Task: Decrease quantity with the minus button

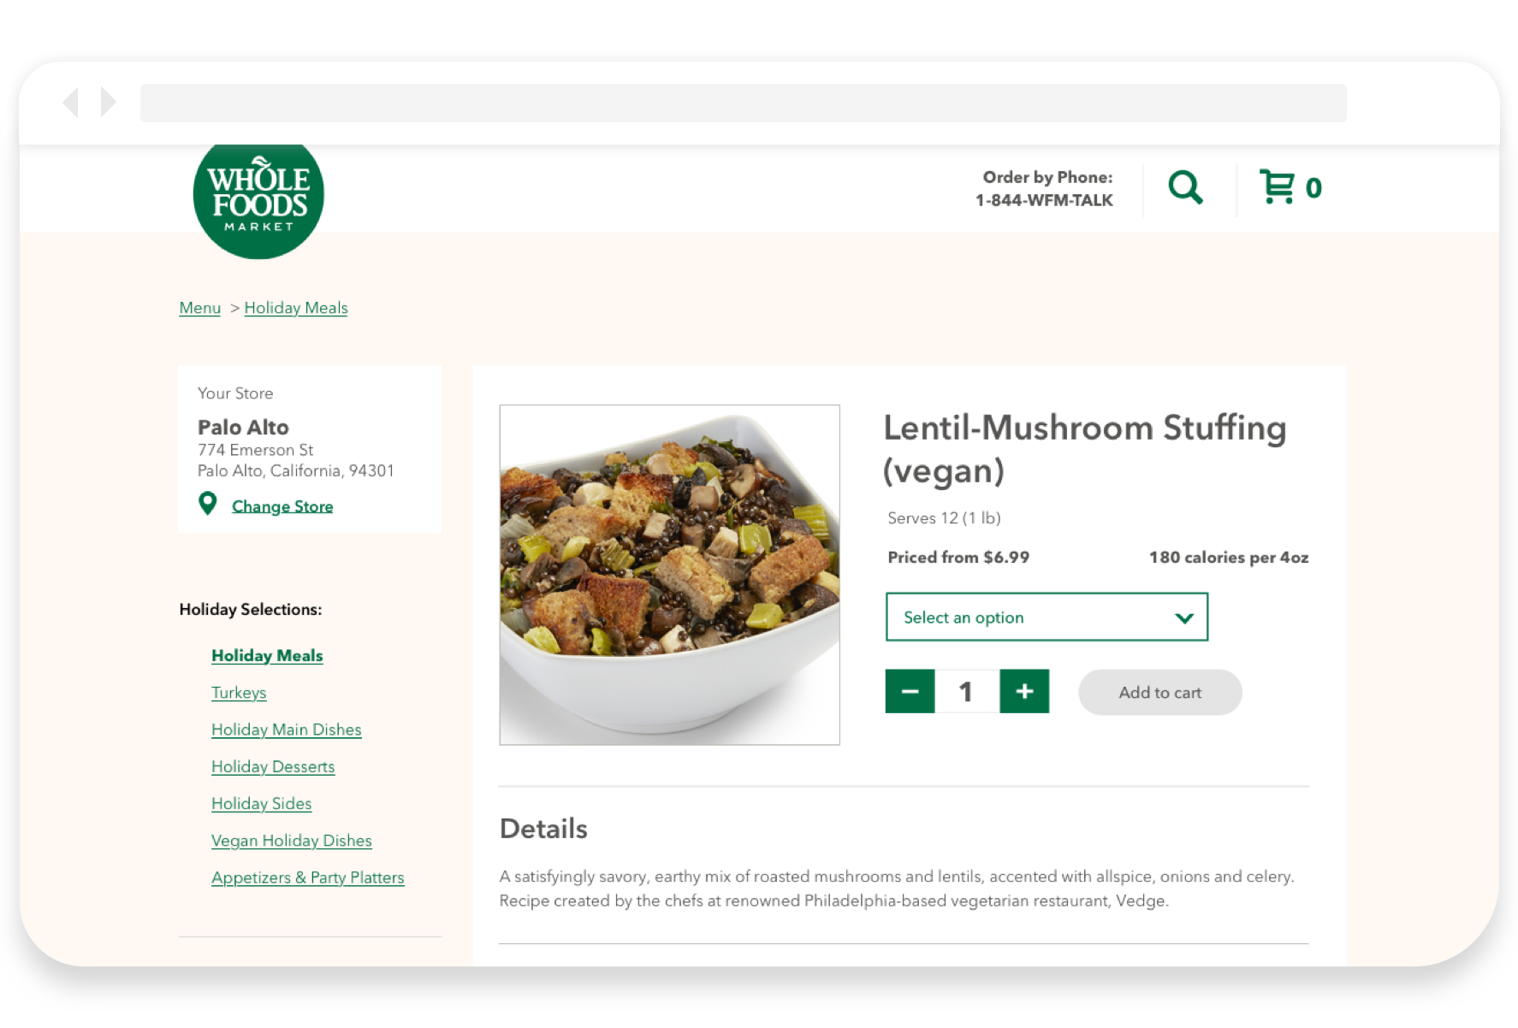Action: pyautogui.click(x=910, y=691)
